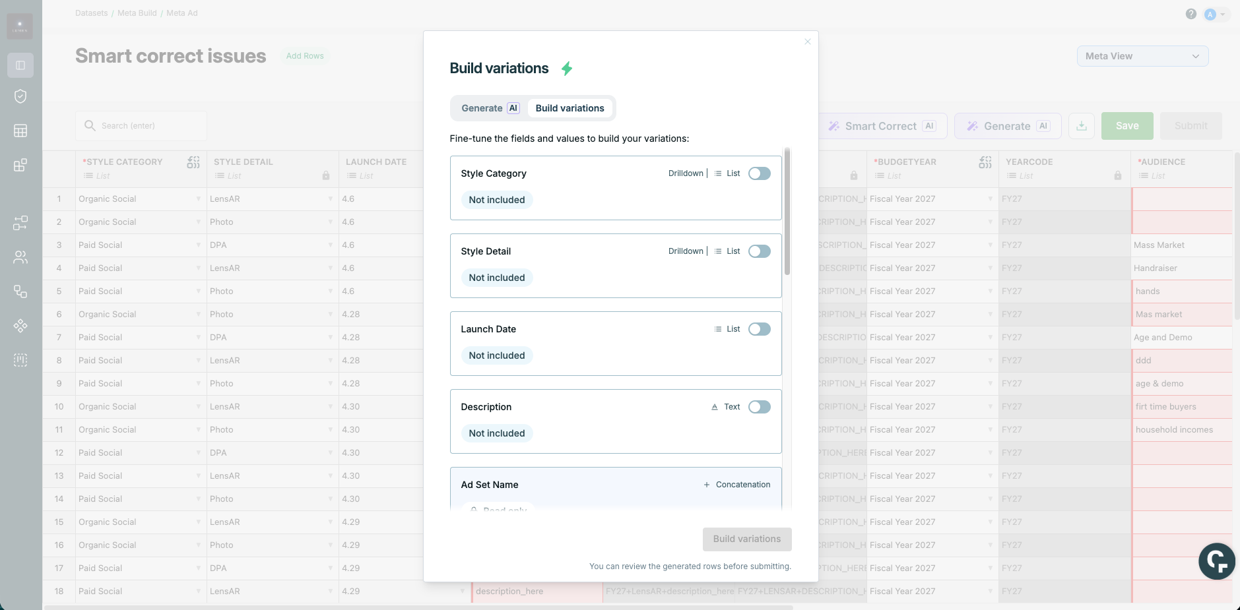Open the Meta View dropdown

(1142, 56)
